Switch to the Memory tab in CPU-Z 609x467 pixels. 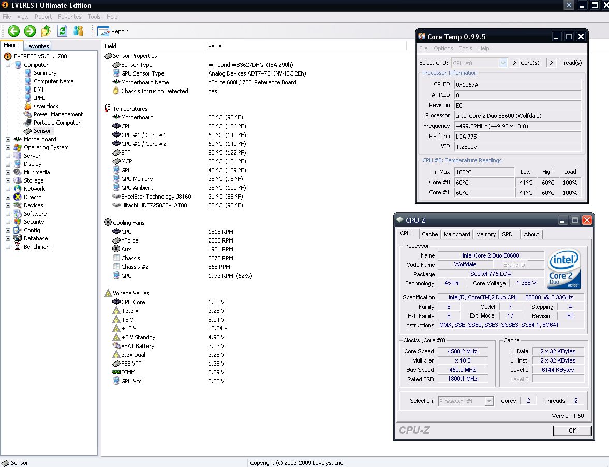485,234
